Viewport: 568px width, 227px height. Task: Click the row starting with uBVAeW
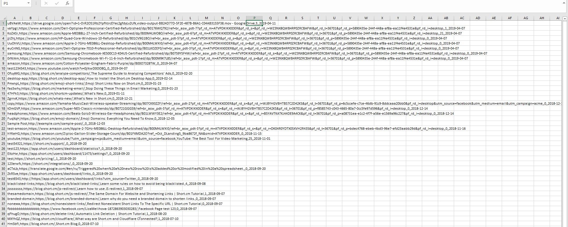tap(141, 23)
